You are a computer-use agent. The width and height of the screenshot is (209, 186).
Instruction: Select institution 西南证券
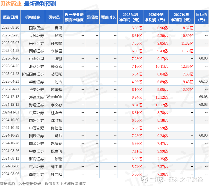tap(37, 174)
